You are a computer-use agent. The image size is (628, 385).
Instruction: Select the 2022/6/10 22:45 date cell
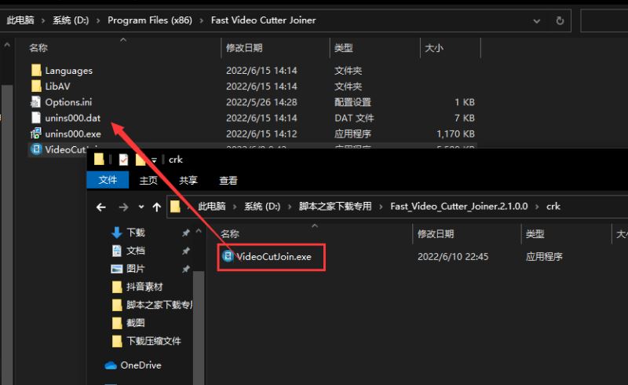click(453, 257)
